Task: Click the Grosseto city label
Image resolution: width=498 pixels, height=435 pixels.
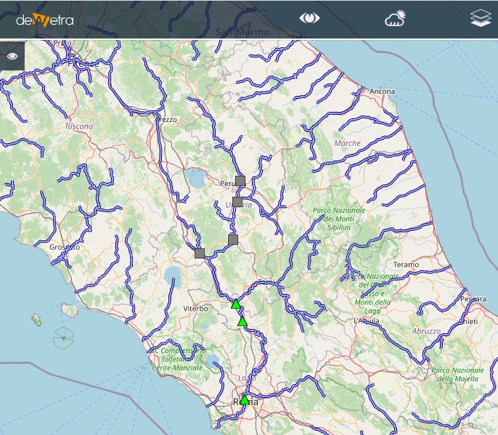Action: [x=65, y=247]
